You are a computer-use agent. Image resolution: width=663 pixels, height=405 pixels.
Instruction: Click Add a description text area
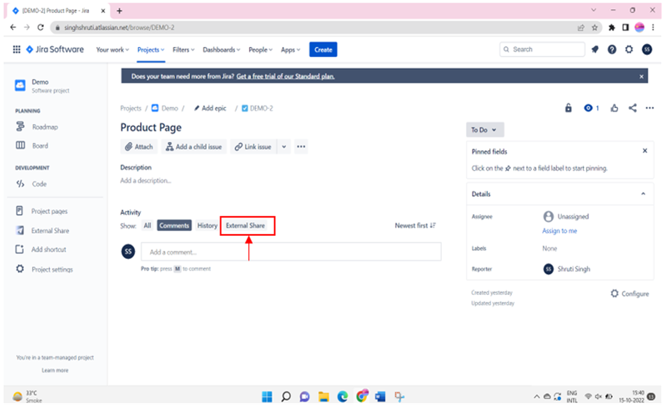(x=146, y=181)
